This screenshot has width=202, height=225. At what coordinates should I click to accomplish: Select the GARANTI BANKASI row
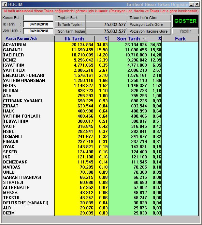tap(101, 177)
